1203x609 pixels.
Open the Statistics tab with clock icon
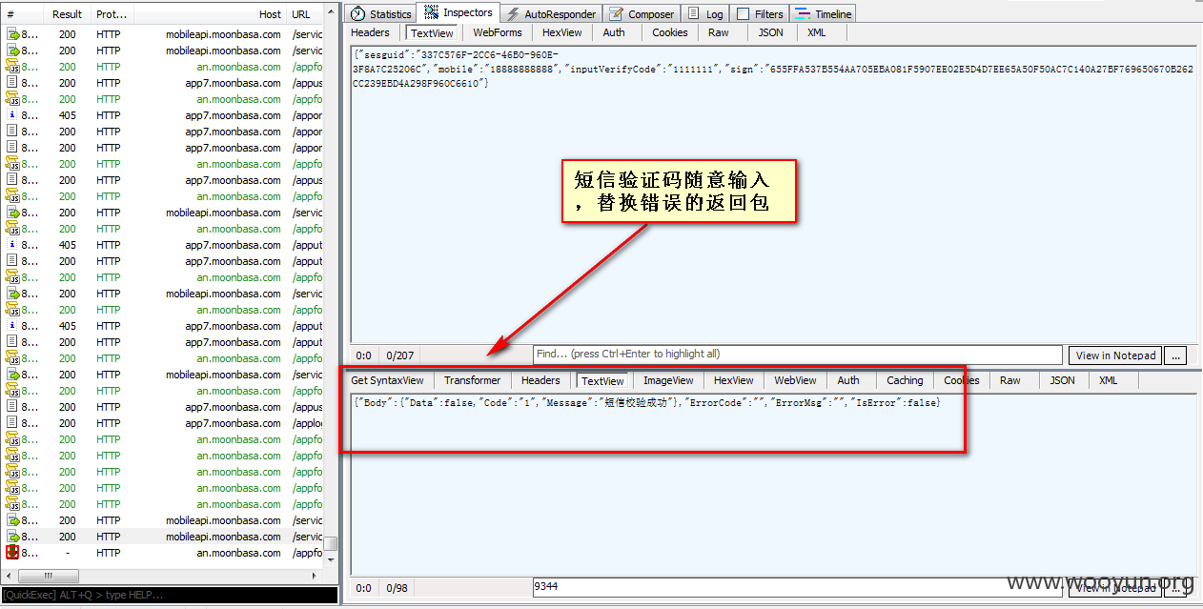point(357,13)
